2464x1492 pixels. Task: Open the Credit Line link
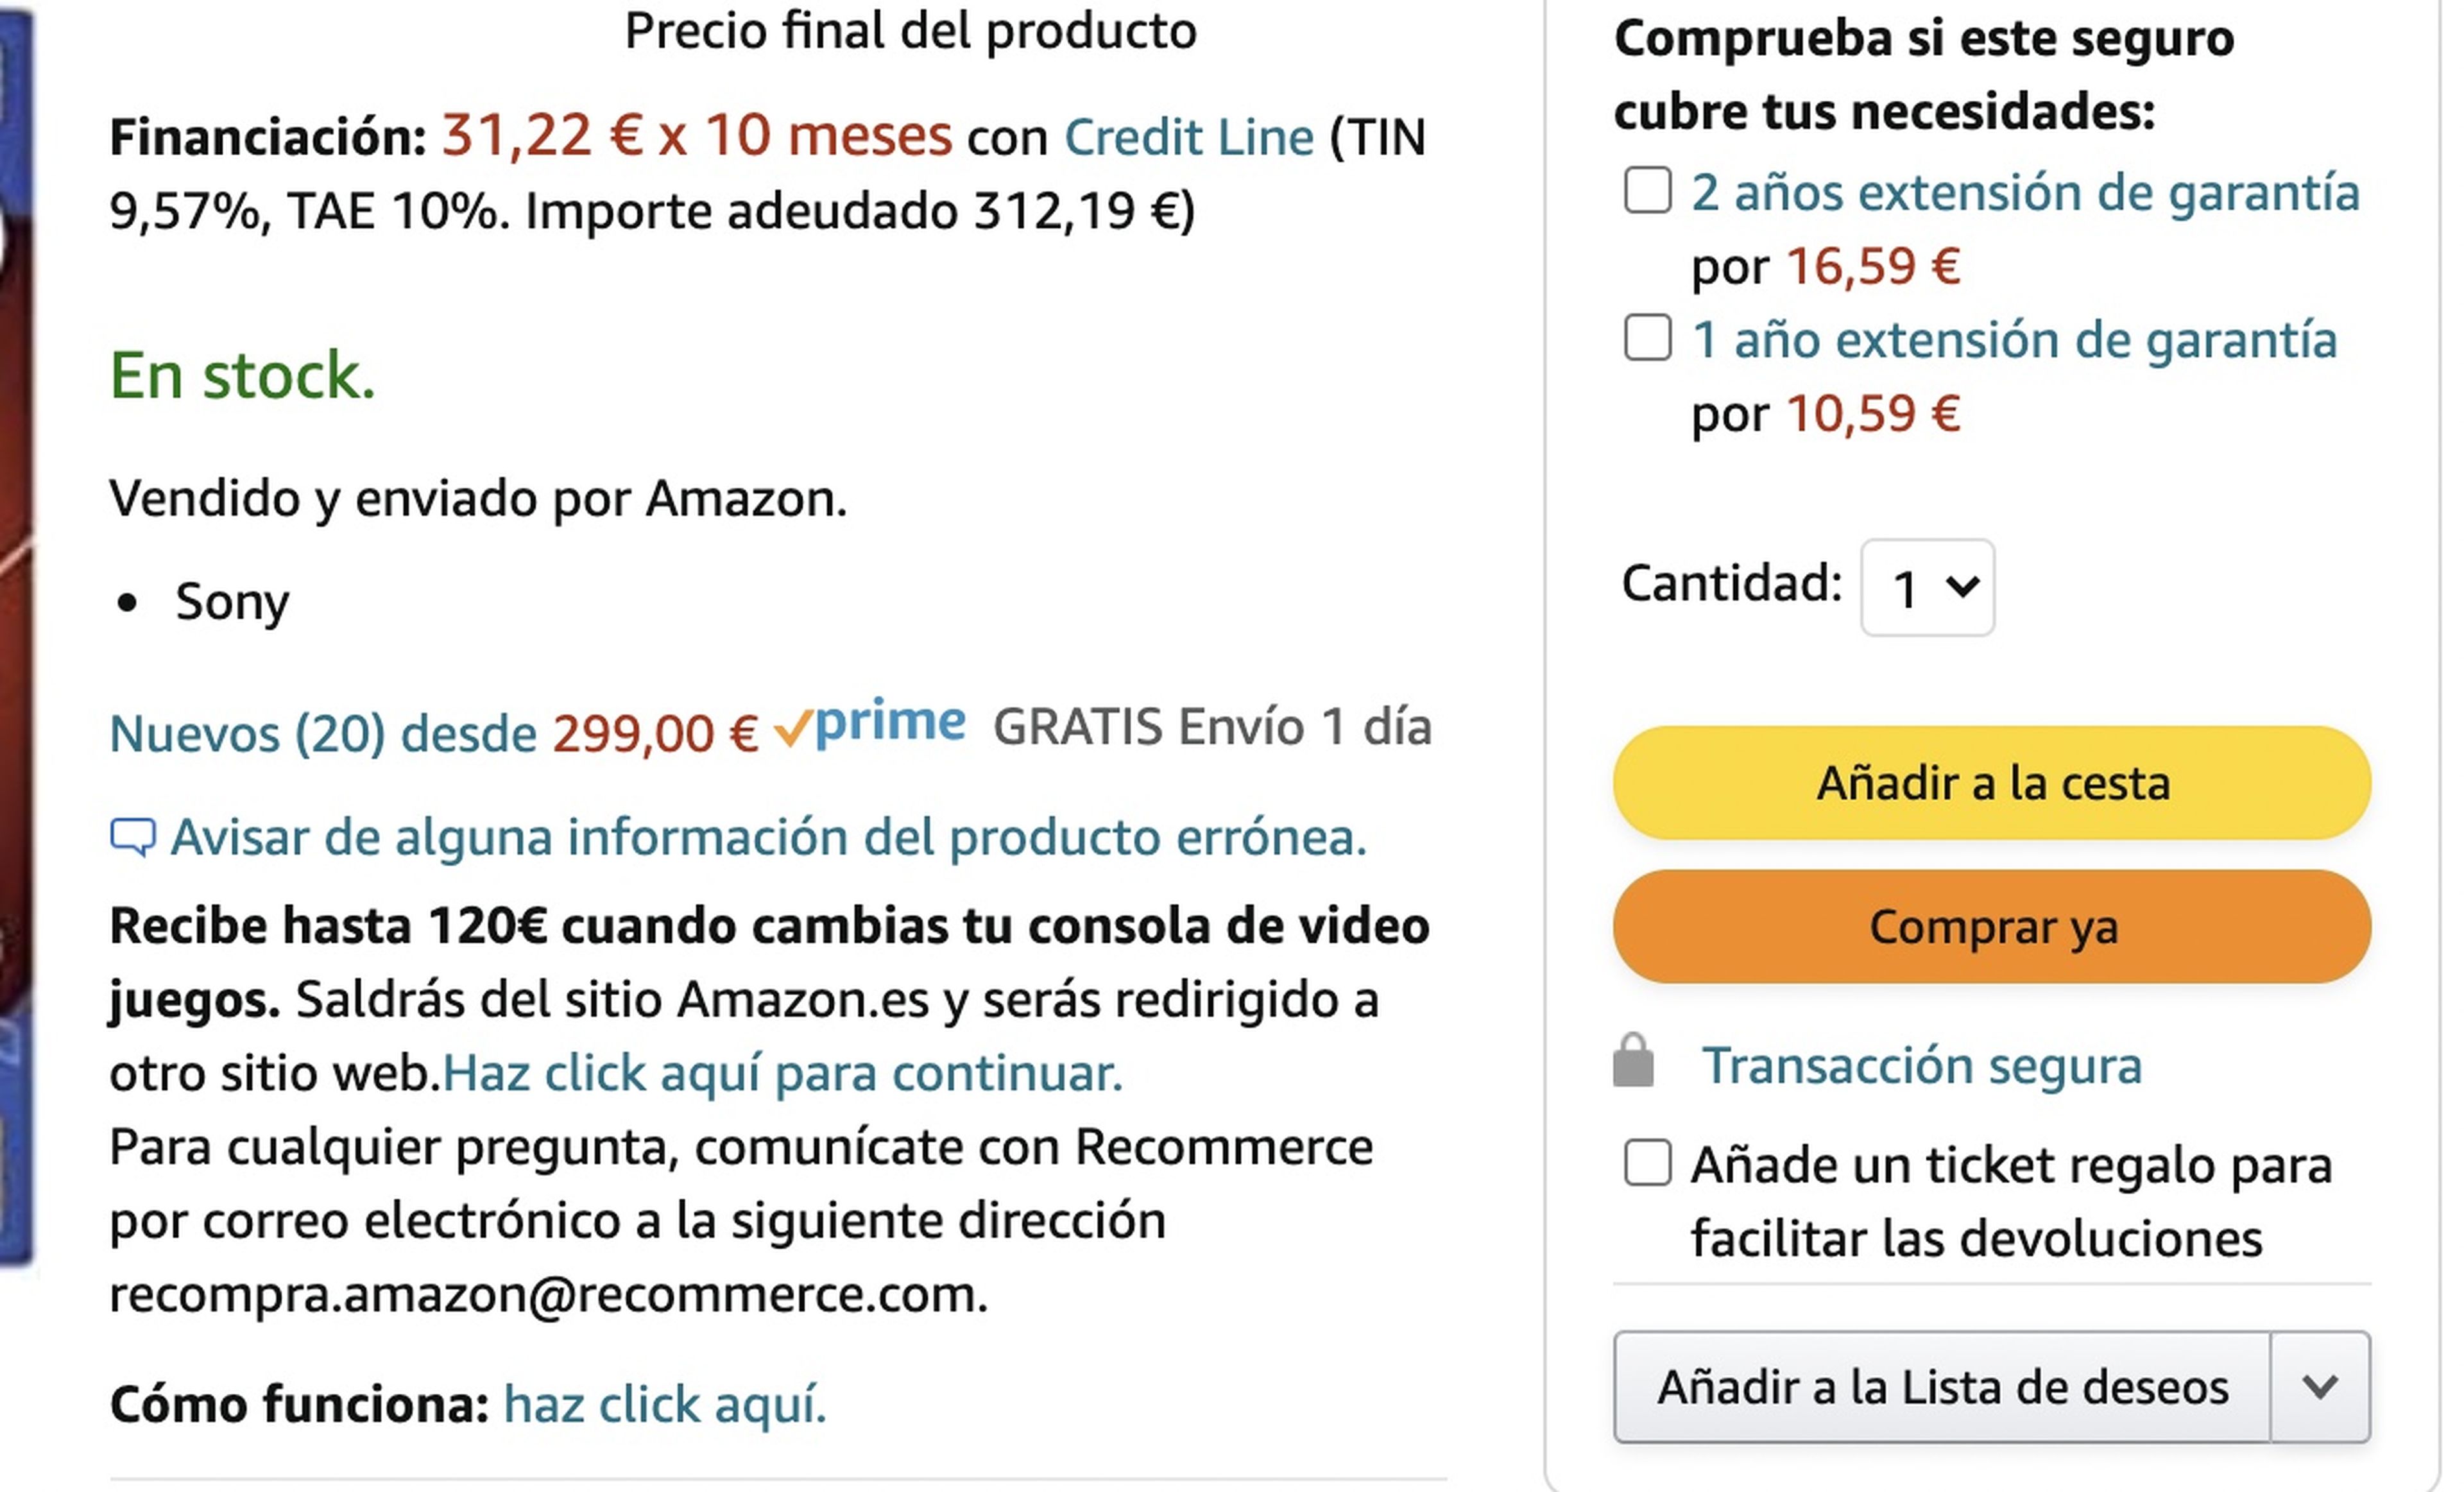[1188, 137]
